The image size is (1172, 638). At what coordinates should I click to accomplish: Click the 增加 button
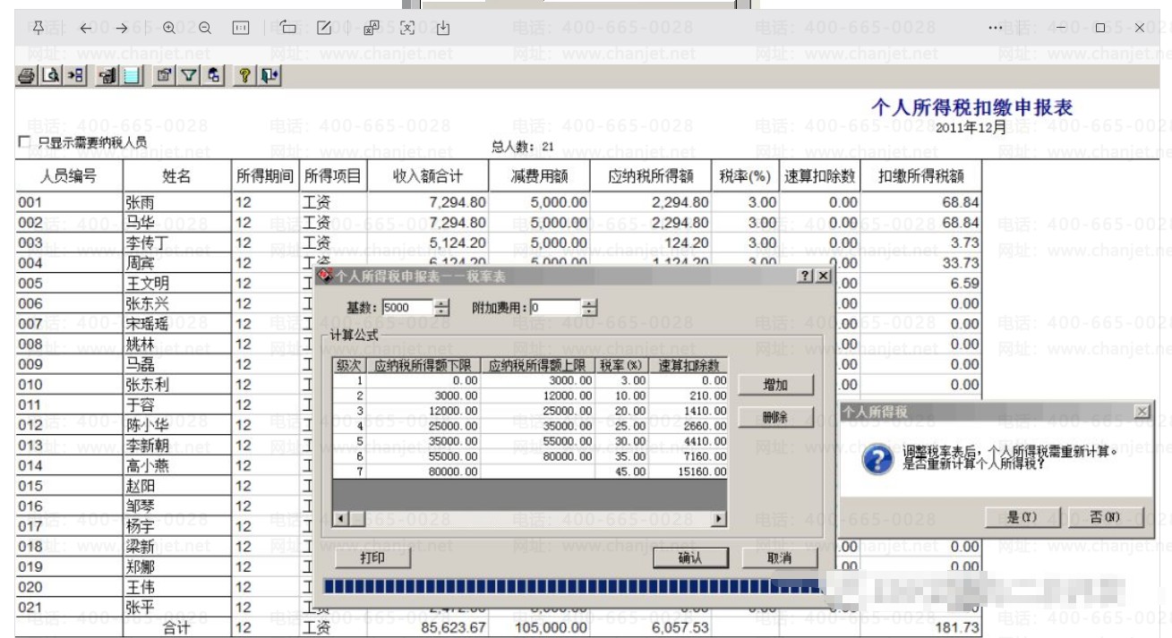tap(775, 385)
